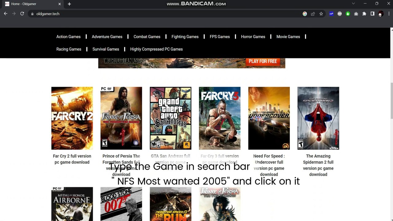Open the Blood Stone 007 cover
The image size is (393, 221).
pyautogui.click(x=121, y=204)
